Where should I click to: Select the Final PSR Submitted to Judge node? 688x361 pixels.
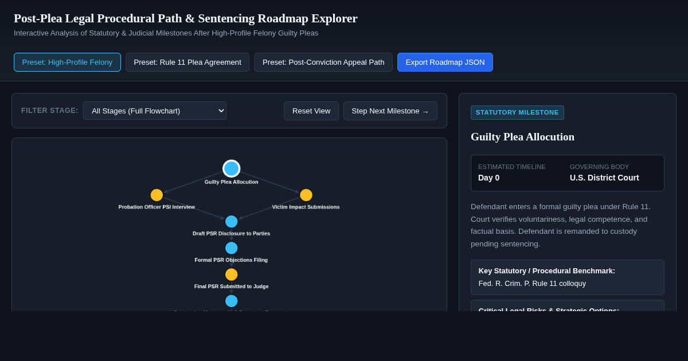pyautogui.click(x=231, y=274)
